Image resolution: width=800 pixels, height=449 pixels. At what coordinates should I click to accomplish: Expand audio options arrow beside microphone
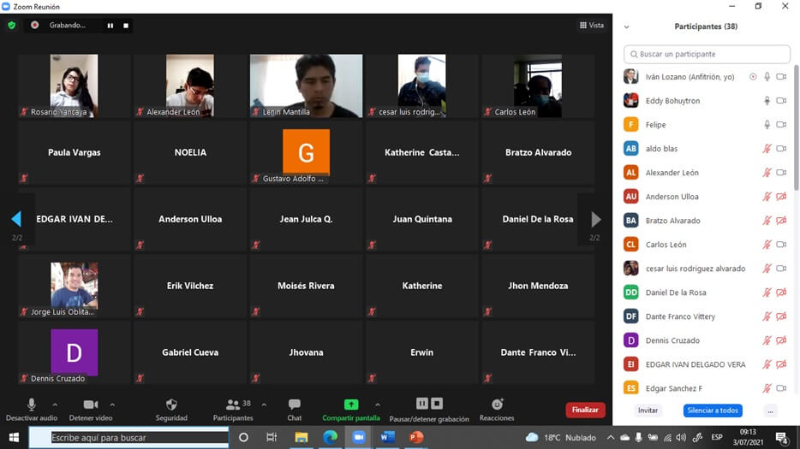click(55, 405)
